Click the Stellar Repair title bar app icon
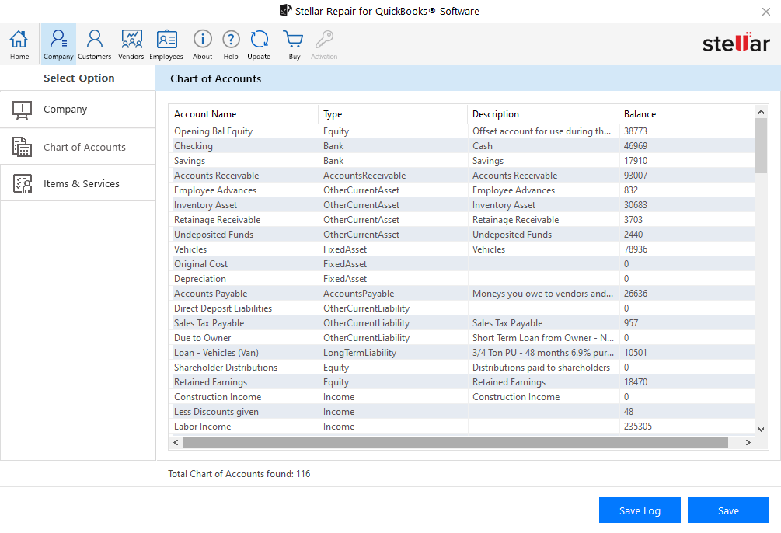The height and width of the screenshot is (533, 781). click(285, 10)
